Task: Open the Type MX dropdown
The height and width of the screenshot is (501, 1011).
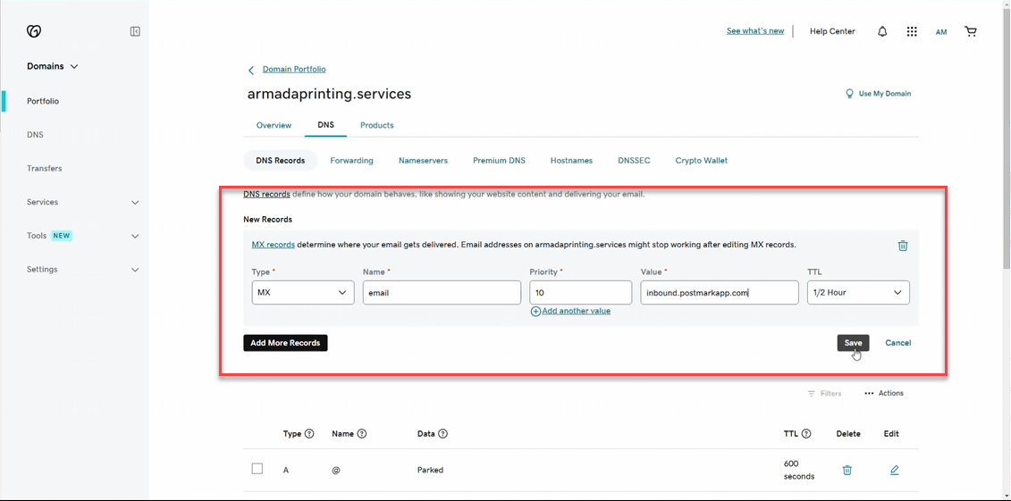Action: (302, 292)
